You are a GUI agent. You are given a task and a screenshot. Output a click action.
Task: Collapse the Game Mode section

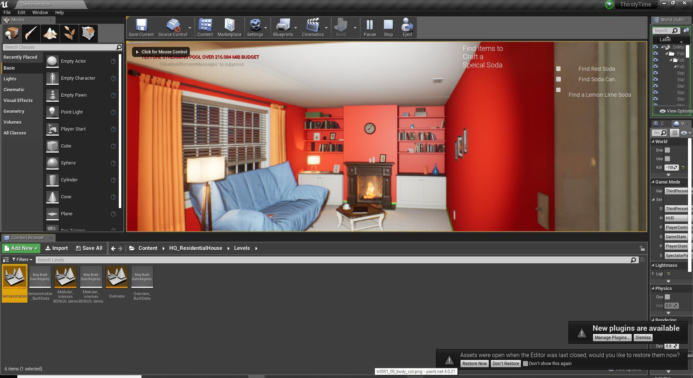(x=653, y=182)
